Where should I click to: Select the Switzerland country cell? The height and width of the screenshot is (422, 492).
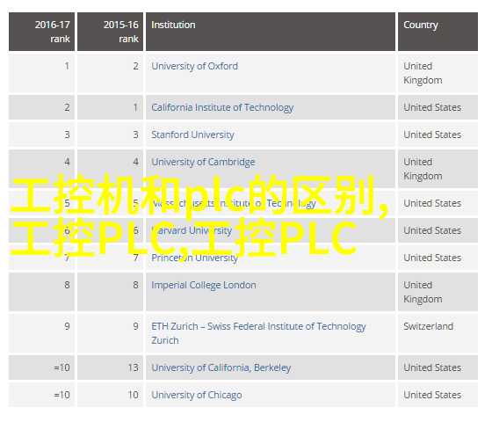click(x=438, y=333)
